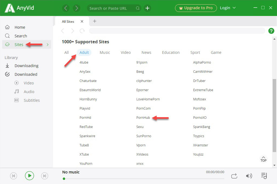Image resolution: width=277 pixels, height=184 pixels.
Task: Select the Education category tab
Action: point(171,52)
